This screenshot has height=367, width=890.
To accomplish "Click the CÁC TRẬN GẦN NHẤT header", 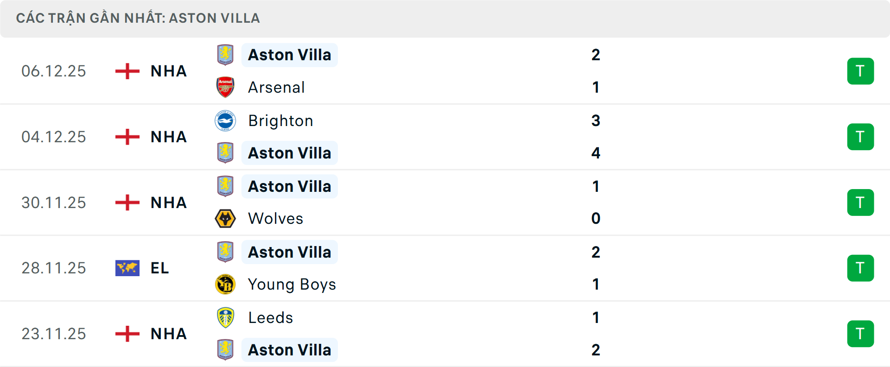I will tap(139, 18).
